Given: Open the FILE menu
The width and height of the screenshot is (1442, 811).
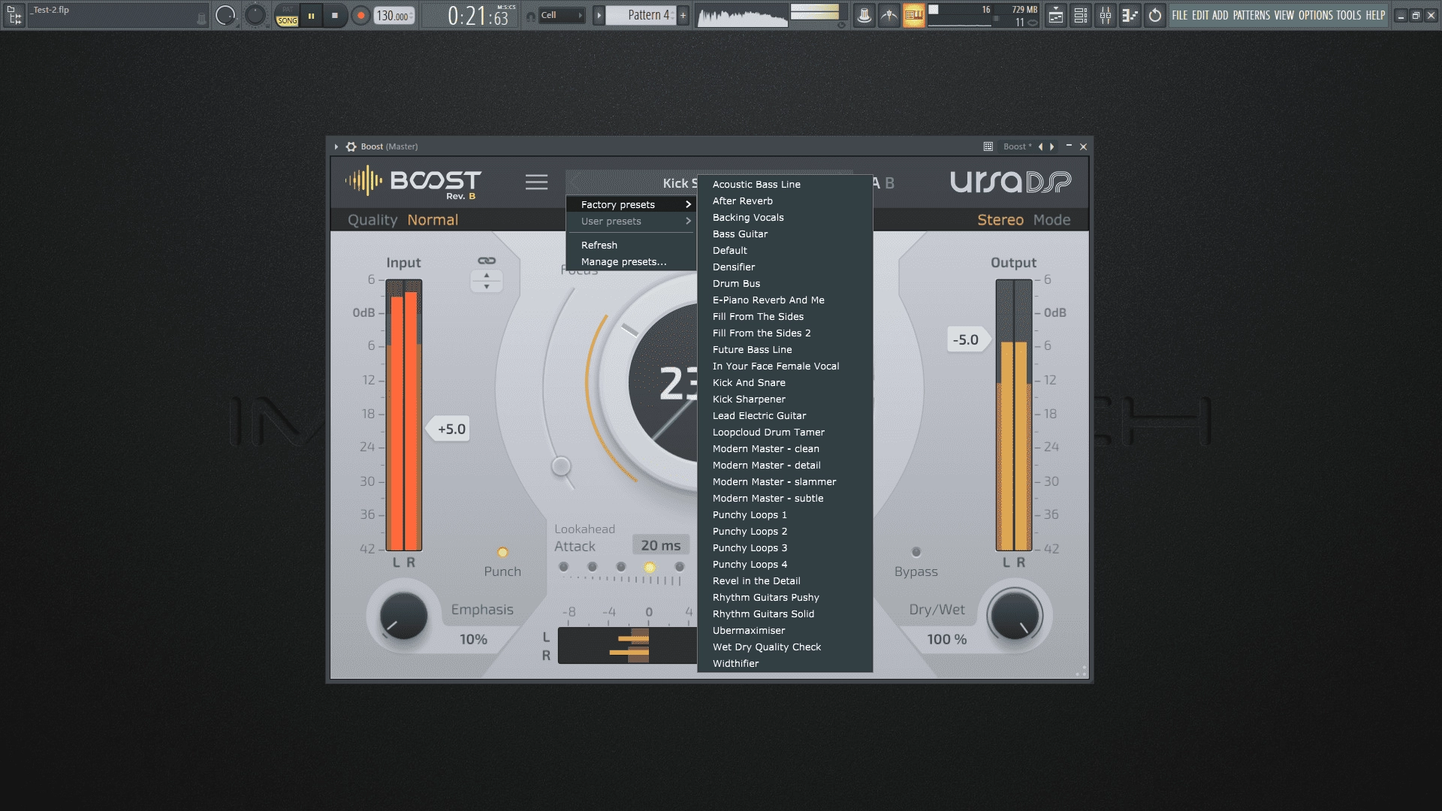Looking at the screenshot, I should (x=1180, y=15).
